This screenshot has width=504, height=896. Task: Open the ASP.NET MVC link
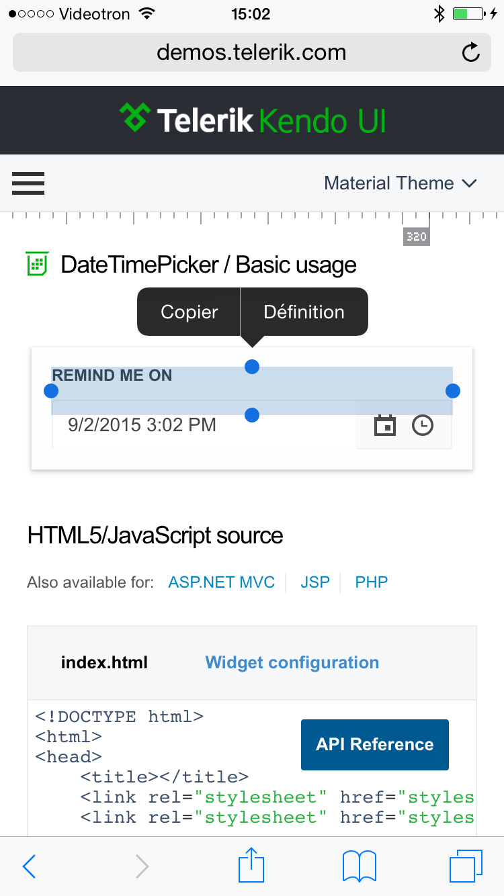click(x=221, y=582)
